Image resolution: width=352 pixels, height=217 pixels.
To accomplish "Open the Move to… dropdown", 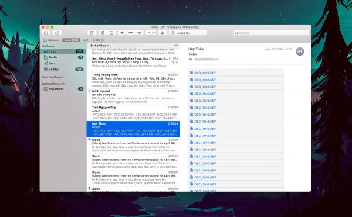I will click(188, 33).
